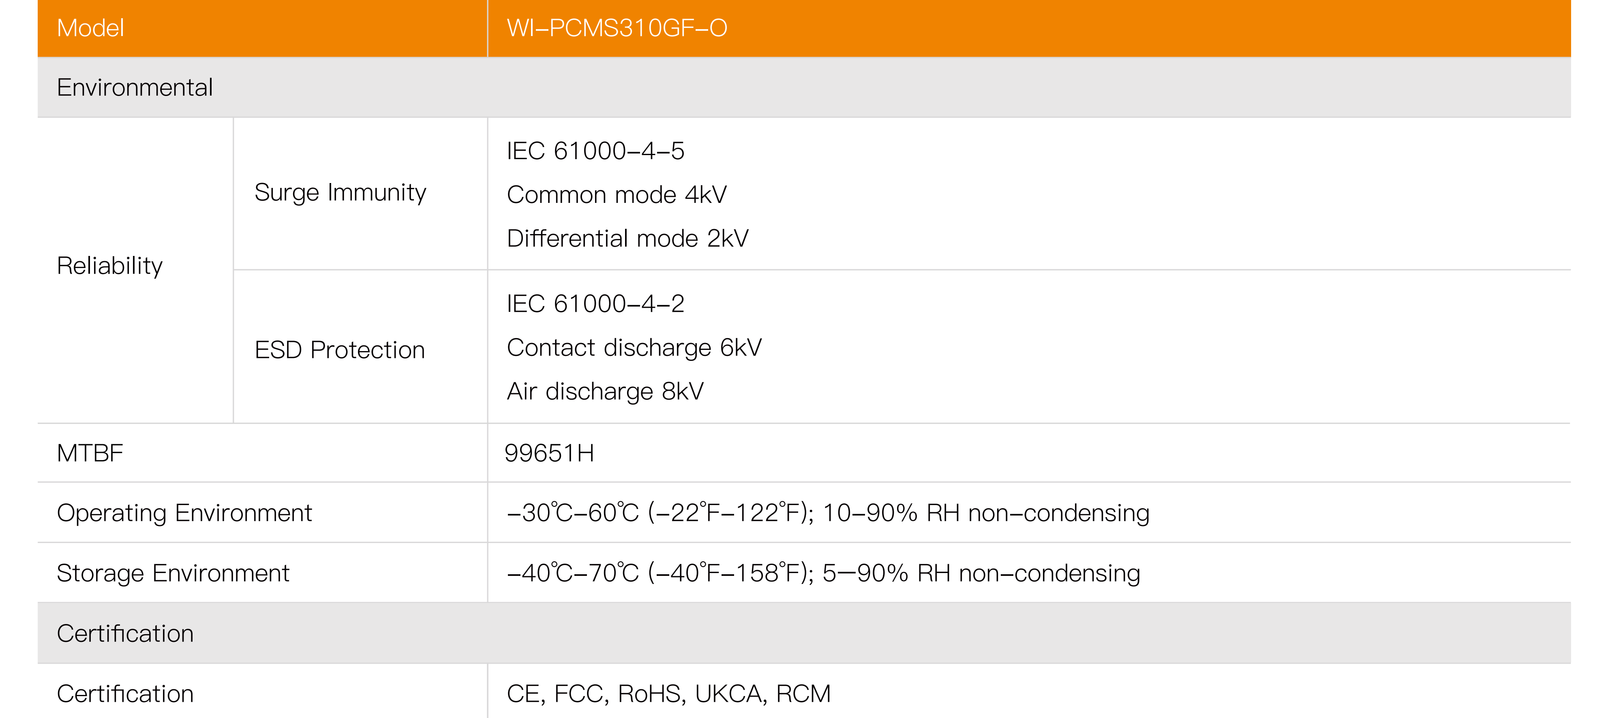Click the ESD Protection label
1608x718 pixels.
(x=340, y=350)
